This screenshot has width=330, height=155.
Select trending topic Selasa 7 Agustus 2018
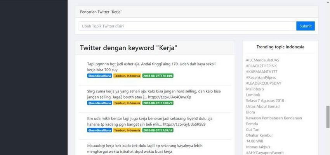click(x=265, y=100)
